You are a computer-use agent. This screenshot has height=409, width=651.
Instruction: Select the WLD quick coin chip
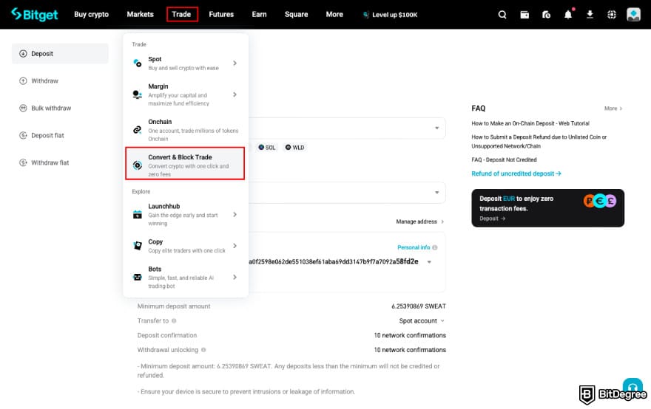[294, 147]
